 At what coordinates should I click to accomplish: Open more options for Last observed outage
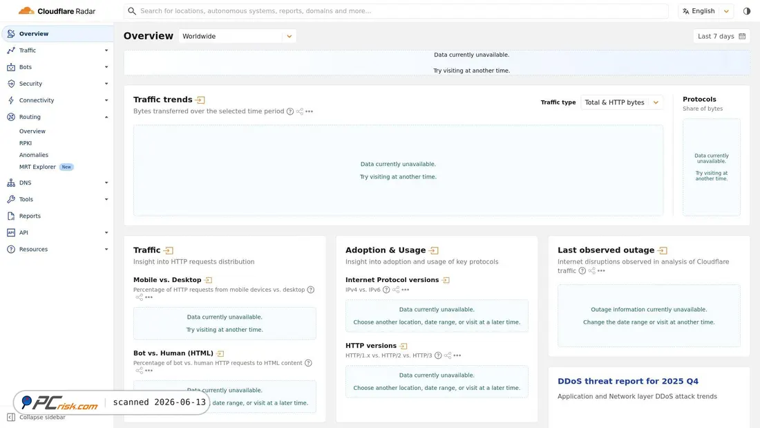click(x=602, y=271)
